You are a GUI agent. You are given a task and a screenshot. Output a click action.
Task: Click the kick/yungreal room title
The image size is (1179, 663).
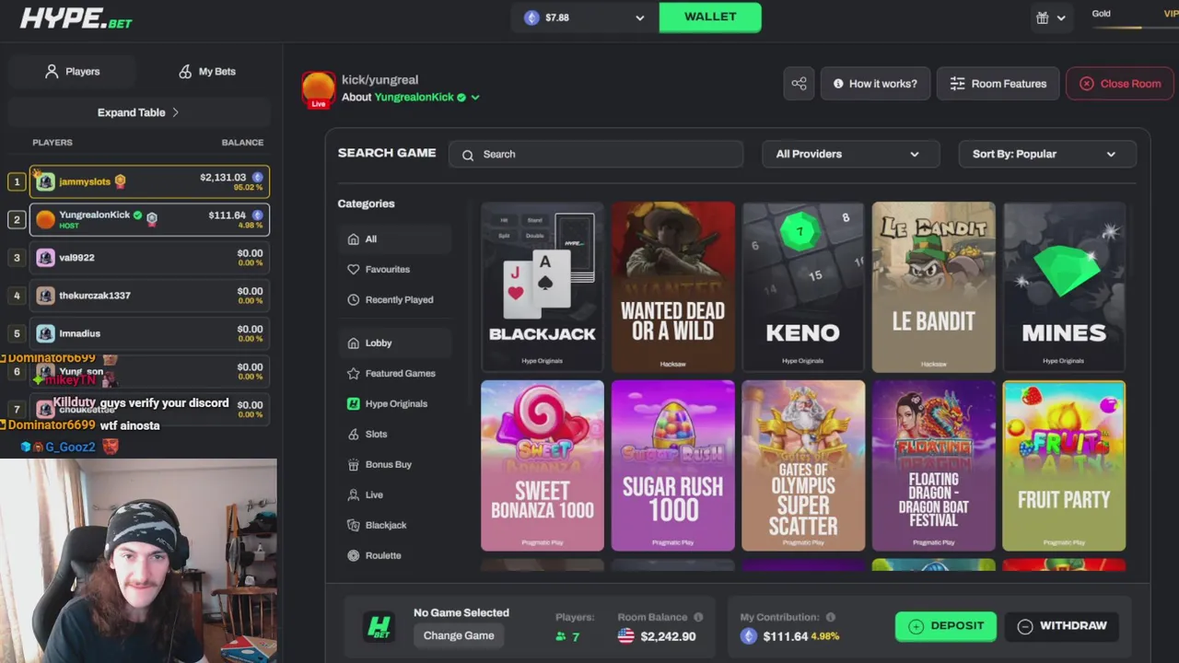coord(379,80)
